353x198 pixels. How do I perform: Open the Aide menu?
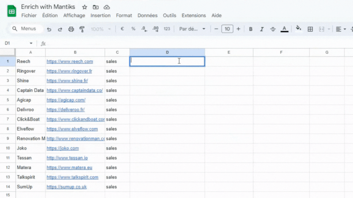pos(216,15)
